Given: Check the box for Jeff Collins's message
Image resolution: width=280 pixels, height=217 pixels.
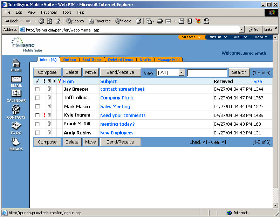Looking at the screenshot, I should tap(37, 98).
